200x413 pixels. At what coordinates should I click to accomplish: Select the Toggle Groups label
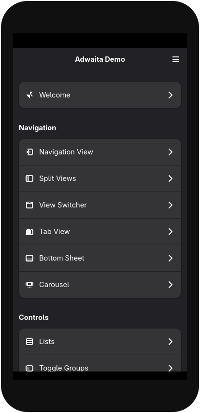(64, 368)
